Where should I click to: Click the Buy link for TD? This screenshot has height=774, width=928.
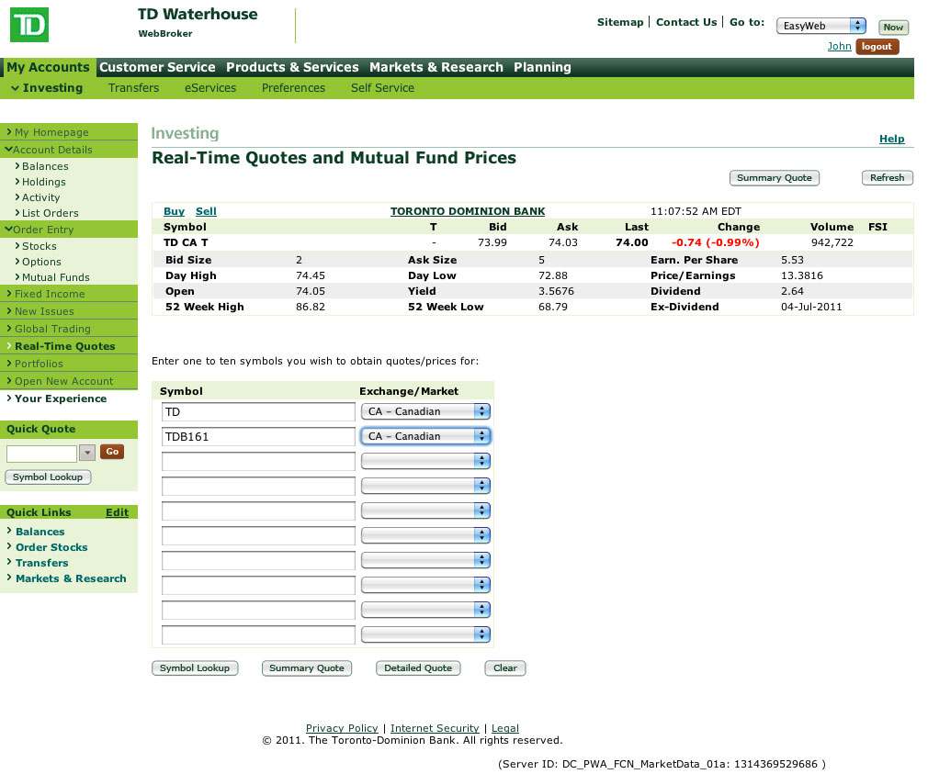[174, 211]
